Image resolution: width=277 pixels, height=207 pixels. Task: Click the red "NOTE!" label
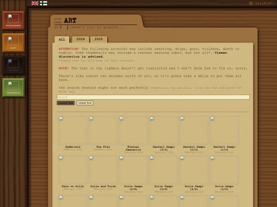[x=64, y=68]
